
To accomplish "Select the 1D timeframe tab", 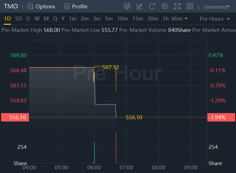I will point(8,19).
